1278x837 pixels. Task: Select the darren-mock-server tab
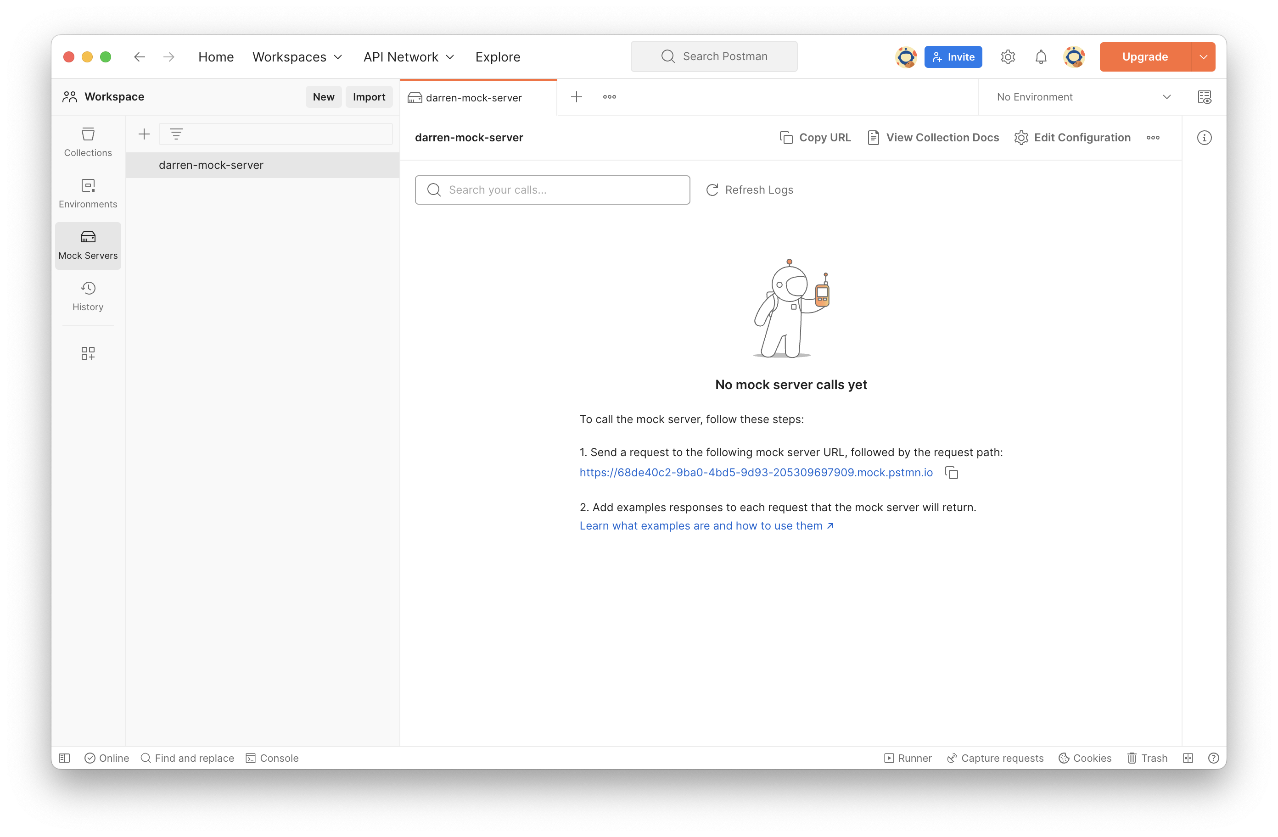click(x=473, y=98)
